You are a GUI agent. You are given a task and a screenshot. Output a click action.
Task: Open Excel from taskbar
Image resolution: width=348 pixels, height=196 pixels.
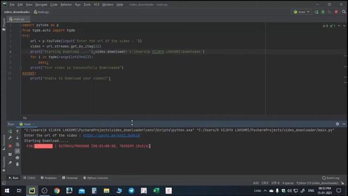pos(156,191)
